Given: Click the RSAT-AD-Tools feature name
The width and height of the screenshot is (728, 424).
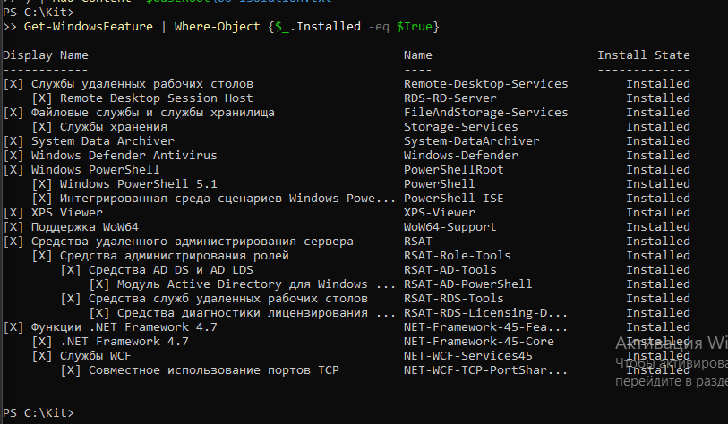Looking at the screenshot, I should point(450,270).
